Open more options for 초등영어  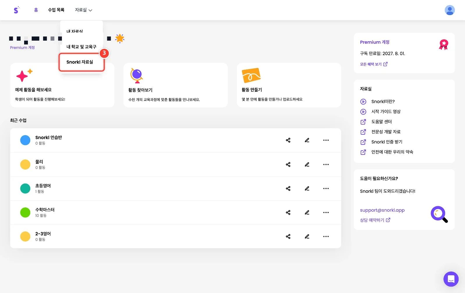(x=326, y=188)
